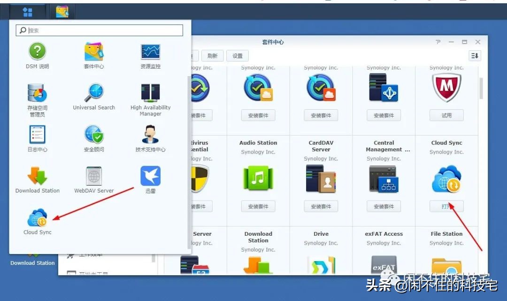Image resolution: width=507 pixels, height=301 pixels.
Task: Open Cloud Sync from the main menu
Action: point(38,217)
